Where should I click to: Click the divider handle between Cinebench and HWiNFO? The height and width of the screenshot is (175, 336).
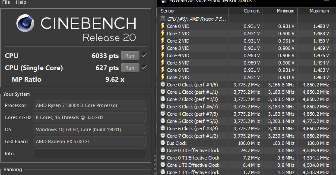tap(155, 164)
